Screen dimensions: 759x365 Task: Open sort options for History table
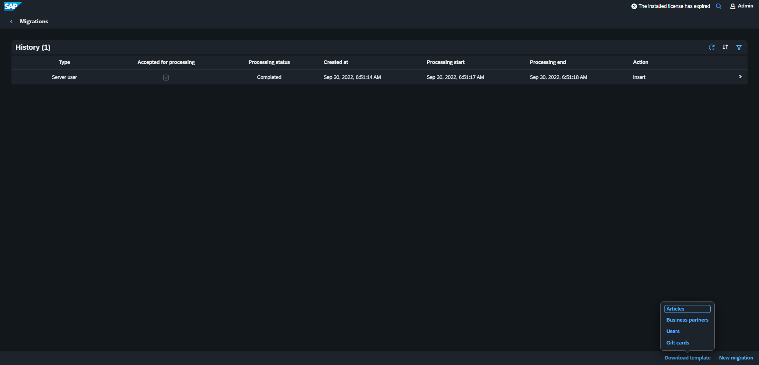pyautogui.click(x=725, y=47)
